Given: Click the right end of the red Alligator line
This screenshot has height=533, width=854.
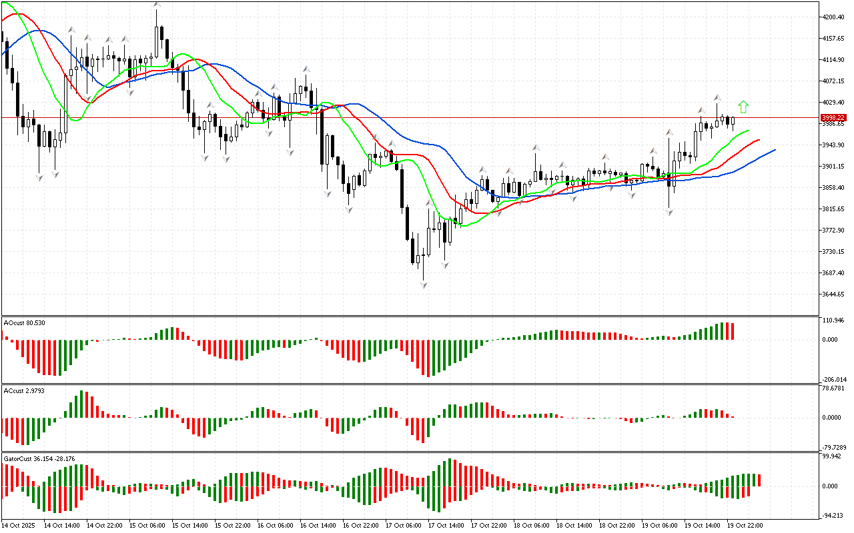Looking at the screenshot, I should click(759, 140).
